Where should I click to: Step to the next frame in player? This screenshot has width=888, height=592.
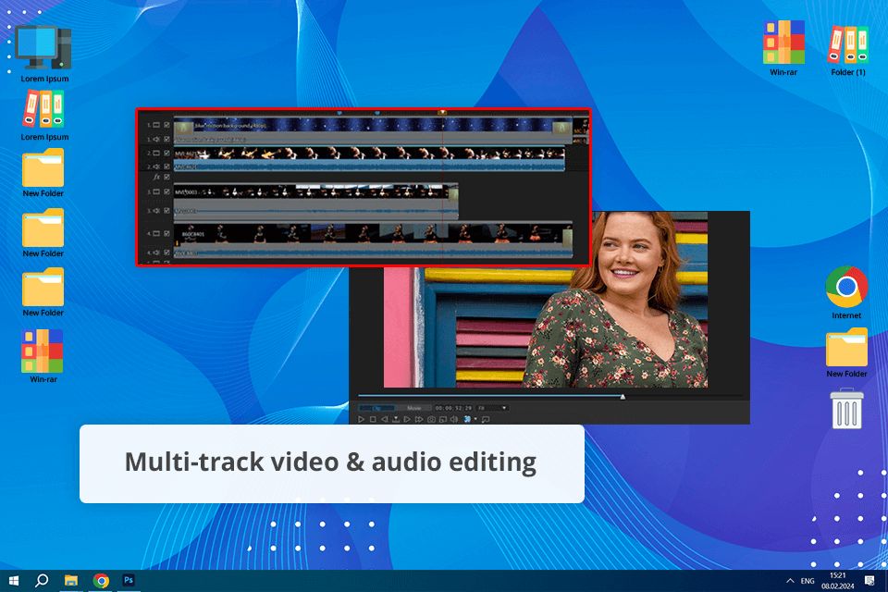pyautogui.click(x=407, y=420)
